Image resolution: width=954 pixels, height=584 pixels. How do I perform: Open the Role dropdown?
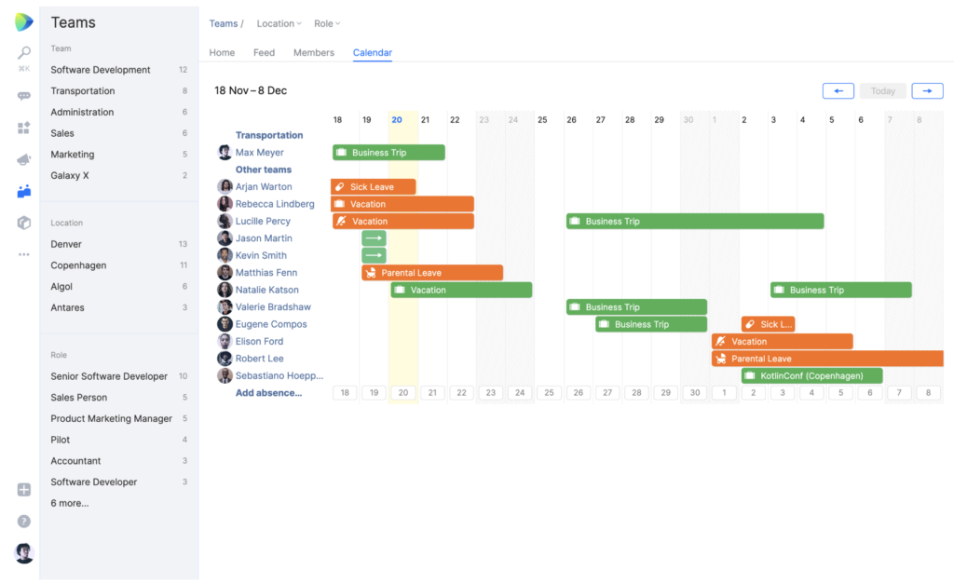(x=326, y=22)
